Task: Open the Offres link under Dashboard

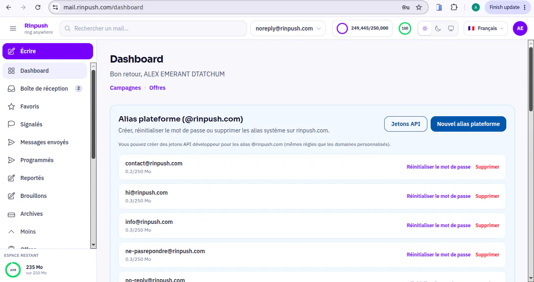Action: click(x=158, y=88)
